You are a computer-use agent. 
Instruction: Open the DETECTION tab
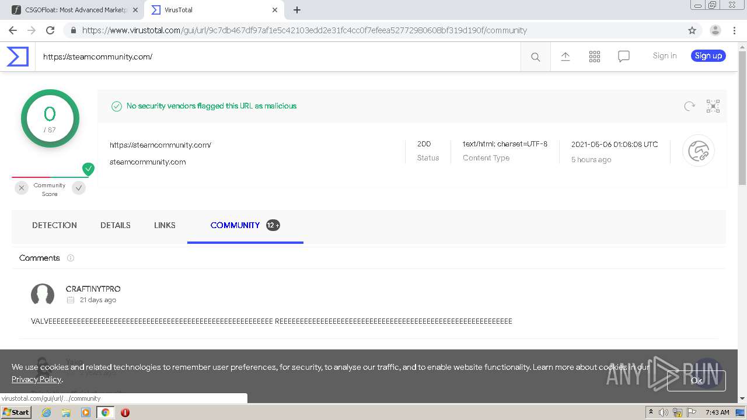coord(54,225)
